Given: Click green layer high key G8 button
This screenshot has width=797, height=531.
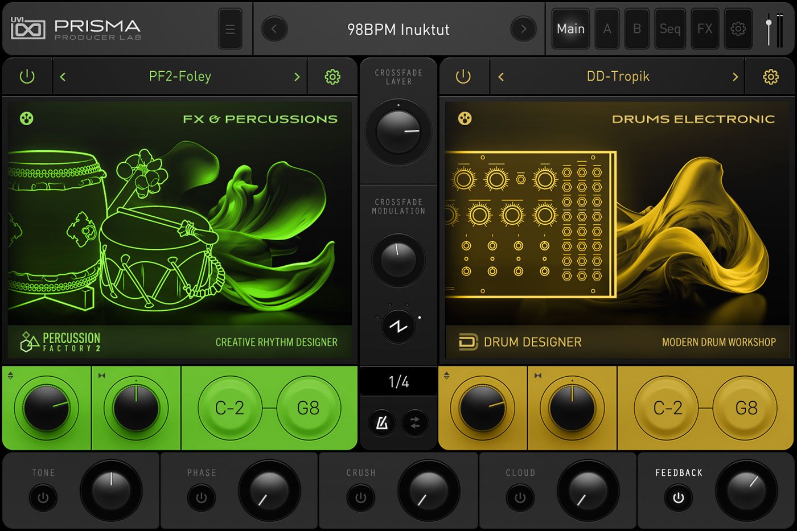Looking at the screenshot, I should [x=309, y=408].
